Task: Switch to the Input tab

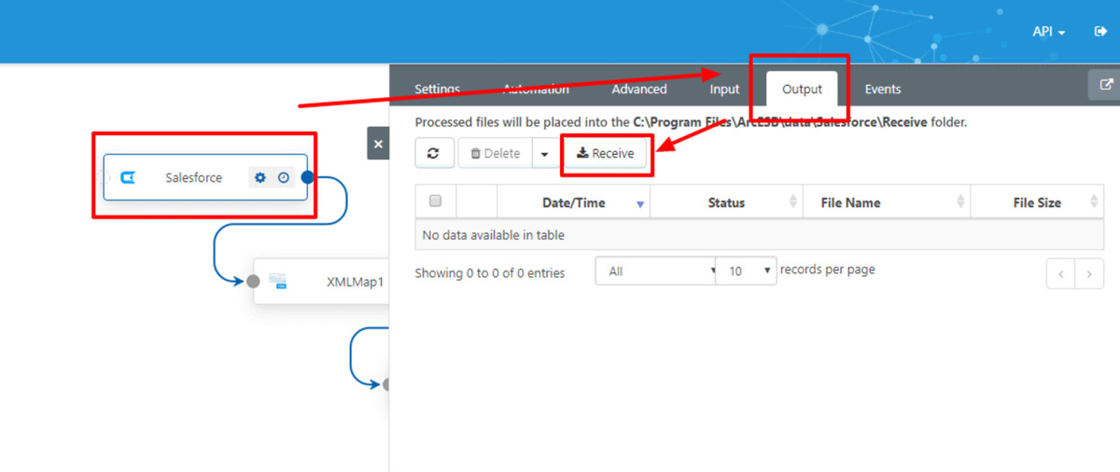Action: coord(724,90)
